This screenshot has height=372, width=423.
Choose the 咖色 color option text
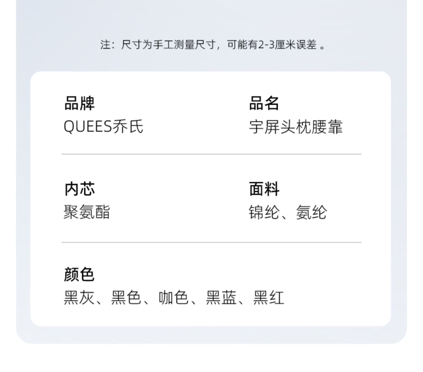(x=173, y=298)
